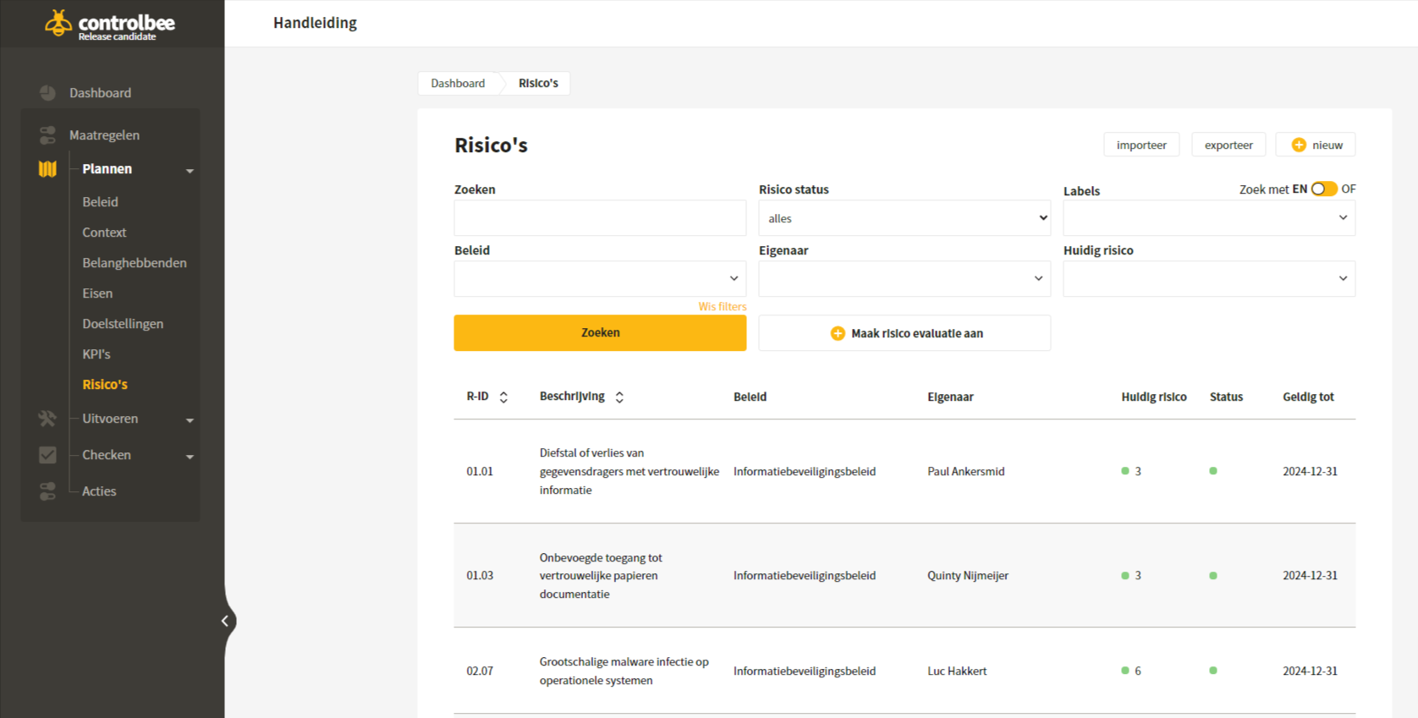
Task: Click the controlbee bee logo
Action: coord(58,23)
